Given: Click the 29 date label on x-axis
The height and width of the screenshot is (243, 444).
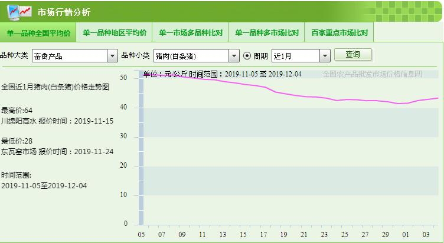Looking at the screenshot, I should (385, 234).
